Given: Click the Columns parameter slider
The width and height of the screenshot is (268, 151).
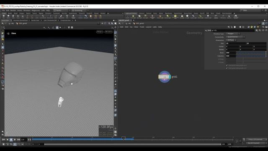Looking at the screenshot, I should (x=251, y=56).
